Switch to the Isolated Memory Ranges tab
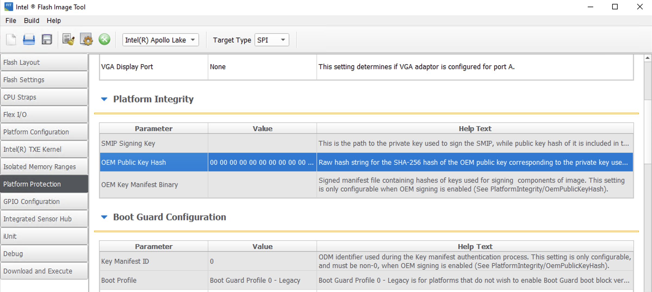This screenshot has width=652, height=292. coord(44,167)
